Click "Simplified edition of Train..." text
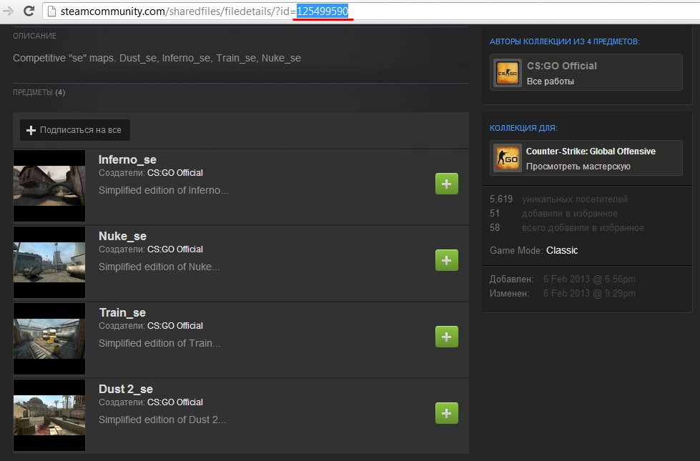700x461 pixels. click(x=159, y=343)
